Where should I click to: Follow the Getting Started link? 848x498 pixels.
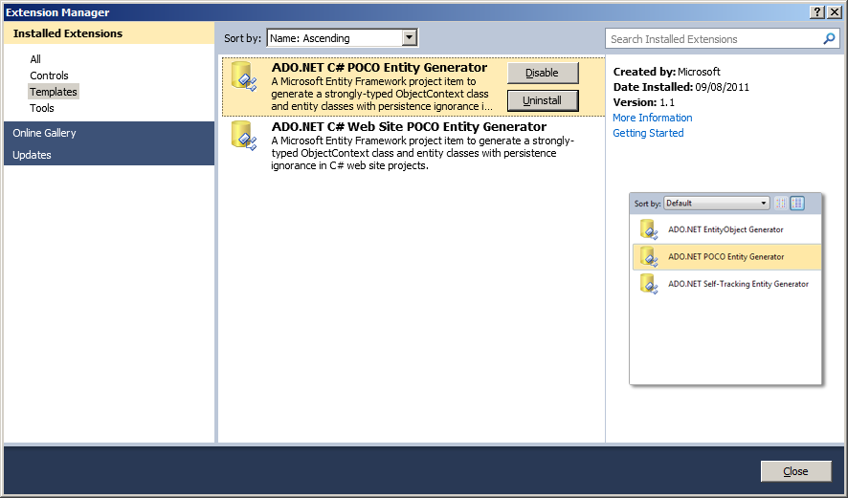point(648,133)
